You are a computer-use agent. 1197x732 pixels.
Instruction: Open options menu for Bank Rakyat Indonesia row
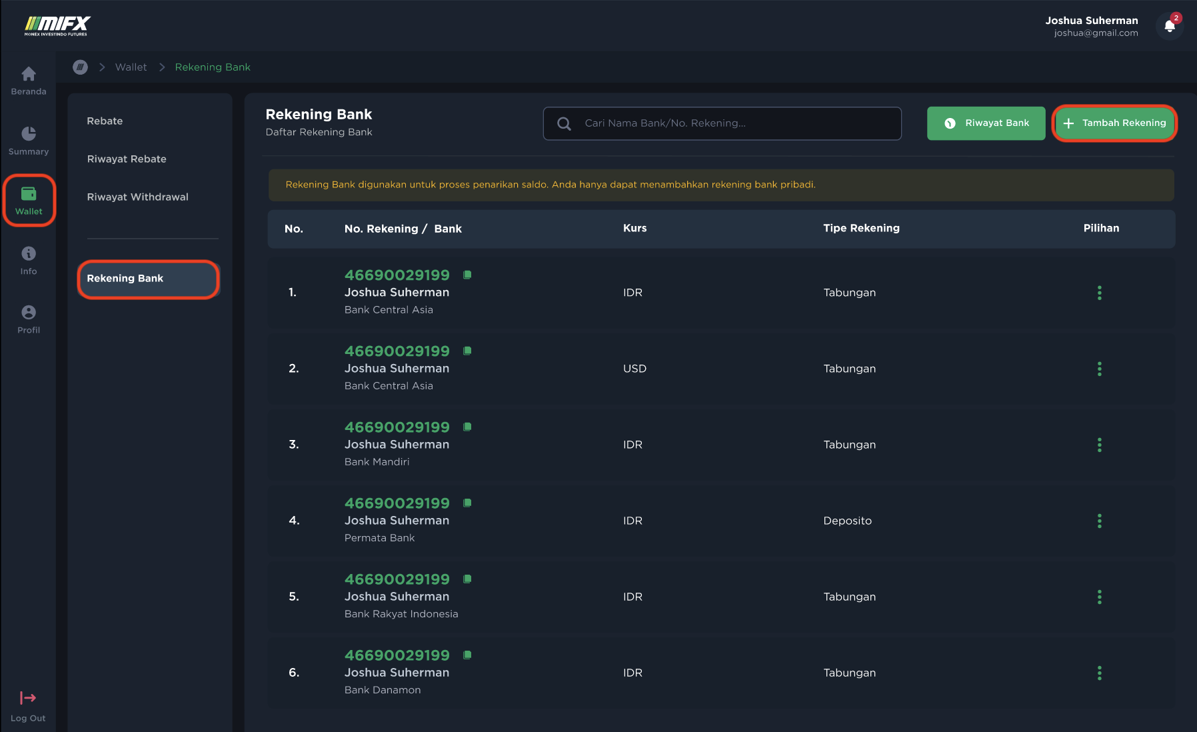1100,597
